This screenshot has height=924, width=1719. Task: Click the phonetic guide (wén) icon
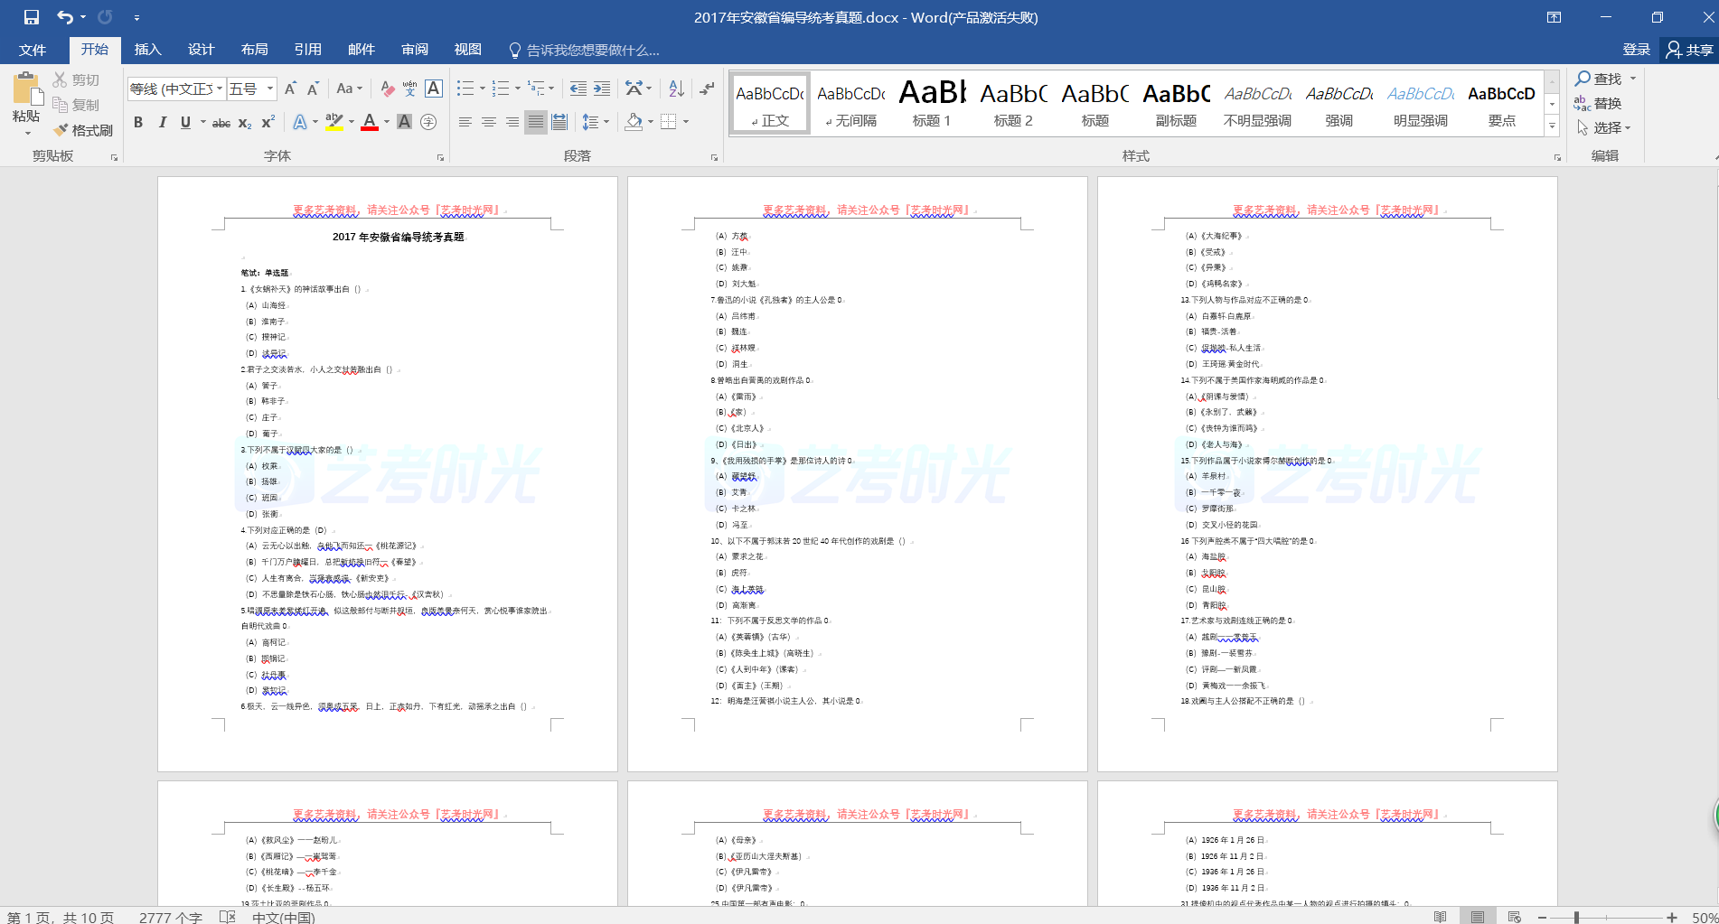409,89
